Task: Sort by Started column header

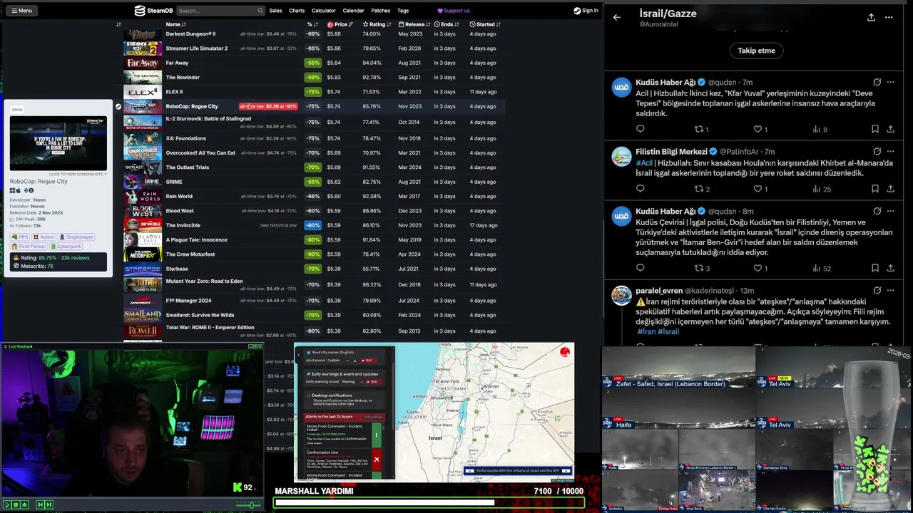Action: (485, 24)
